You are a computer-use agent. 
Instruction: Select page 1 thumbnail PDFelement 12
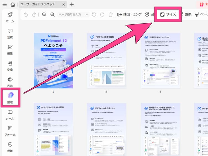point(54,61)
